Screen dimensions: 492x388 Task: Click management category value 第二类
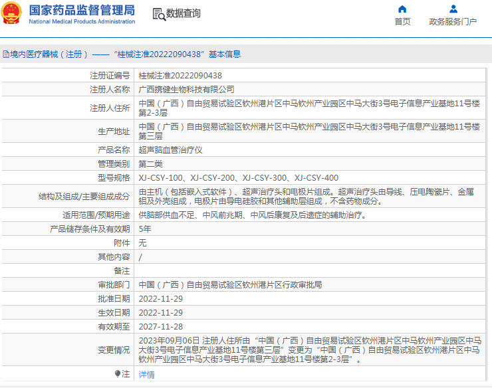pyautogui.click(x=151, y=163)
